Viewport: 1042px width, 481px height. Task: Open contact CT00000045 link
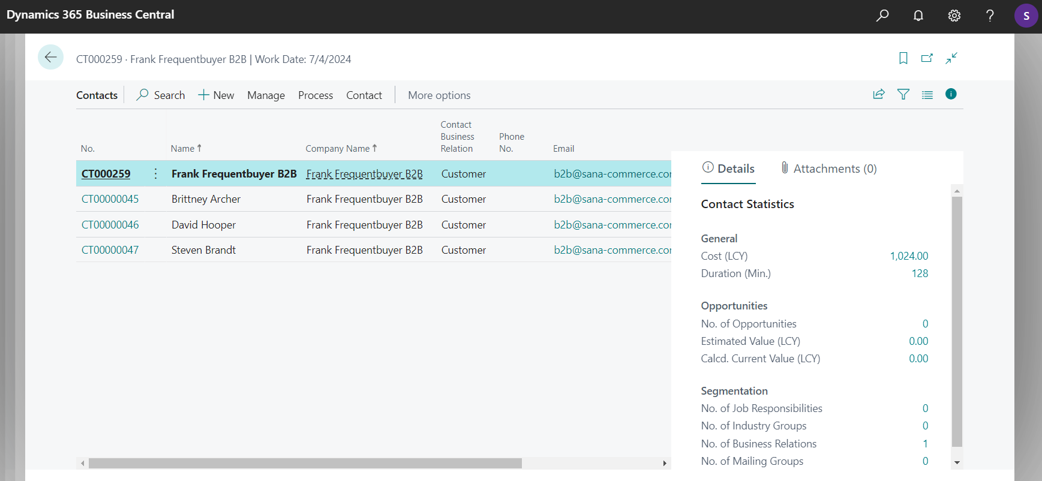(110, 199)
